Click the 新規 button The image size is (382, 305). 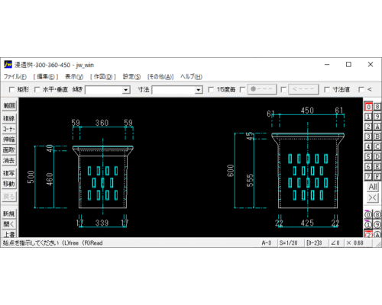point(9,213)
